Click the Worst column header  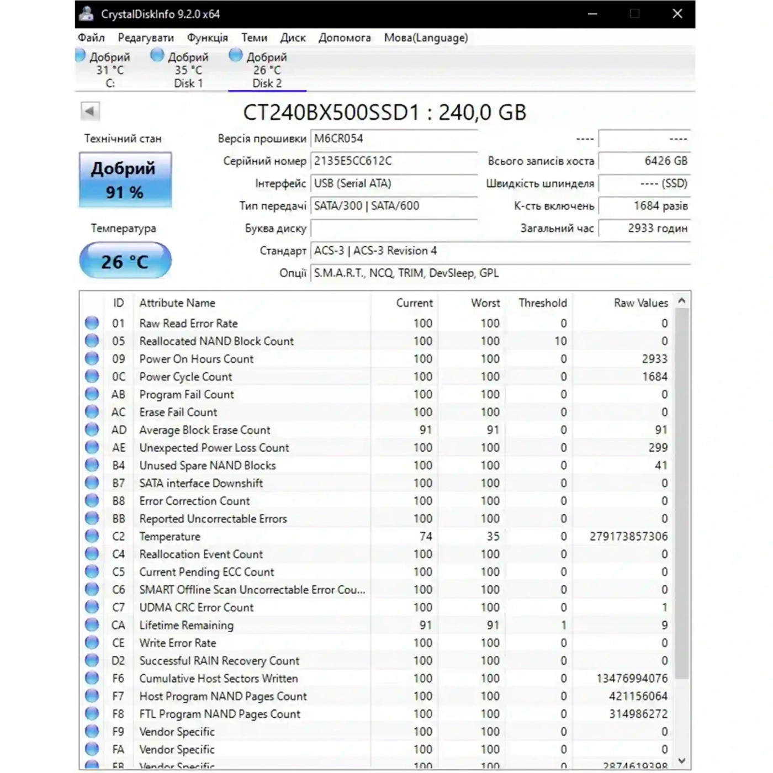coord(473,303)
